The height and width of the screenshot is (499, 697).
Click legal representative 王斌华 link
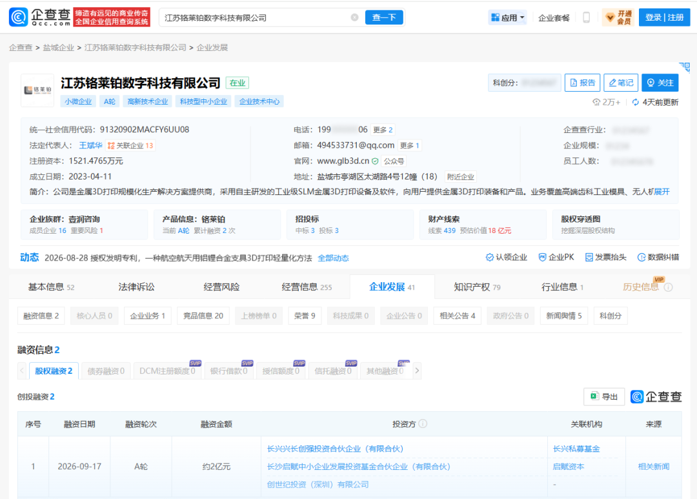pos(91,145)
